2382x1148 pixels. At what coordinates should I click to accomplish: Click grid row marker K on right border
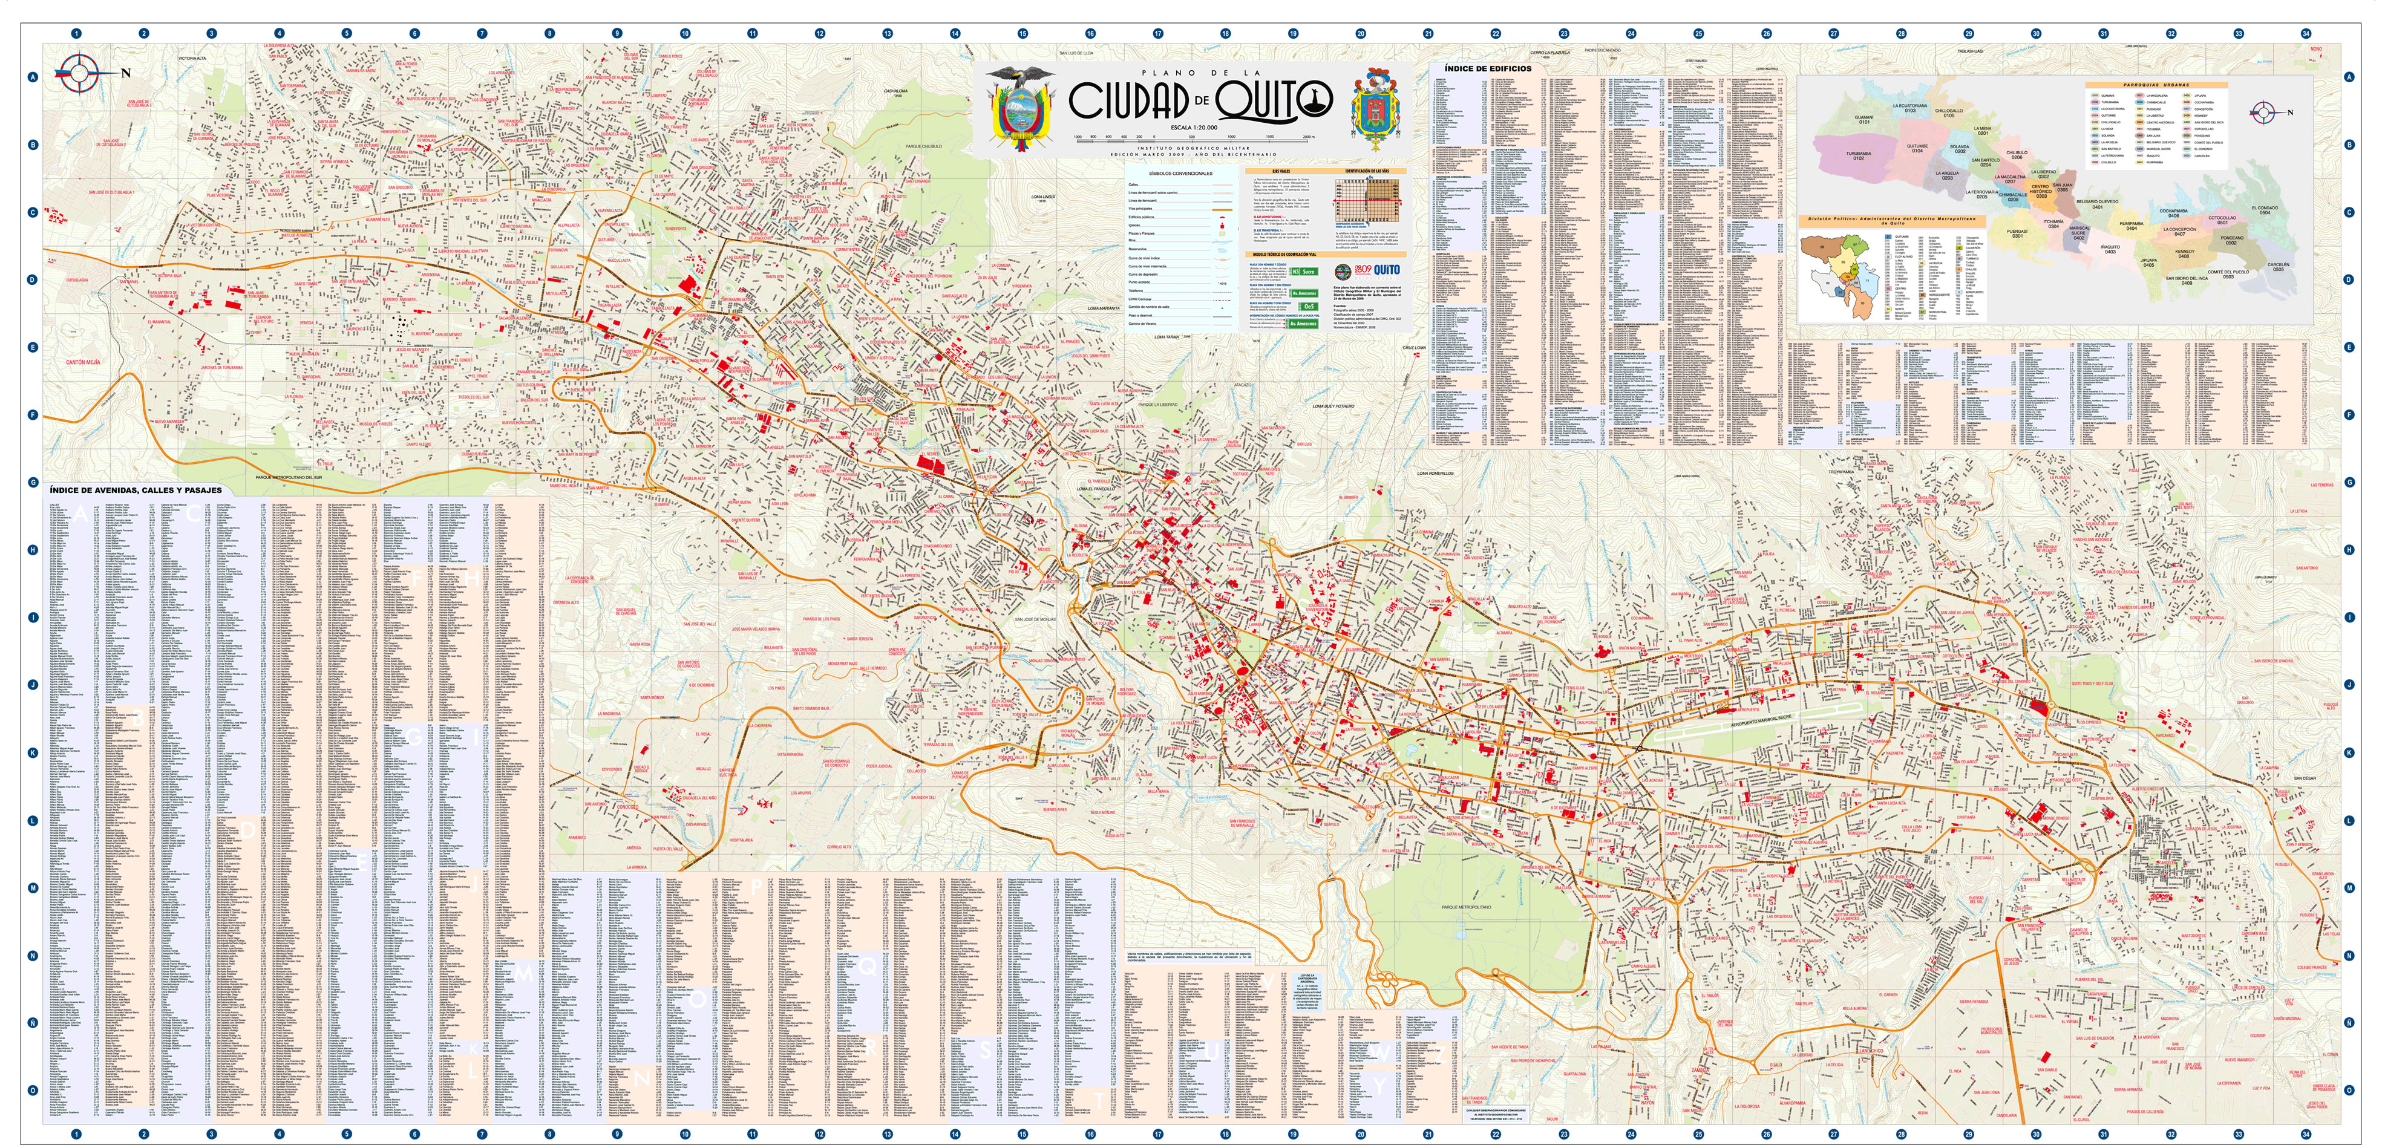[x=2350, y=752]
